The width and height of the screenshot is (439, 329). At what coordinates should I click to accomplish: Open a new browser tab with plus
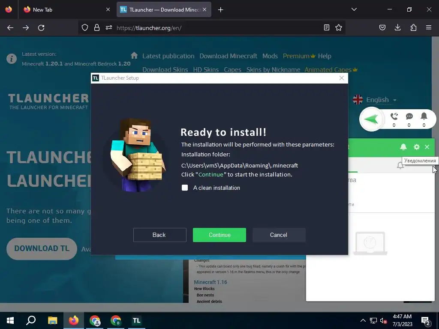221,10
